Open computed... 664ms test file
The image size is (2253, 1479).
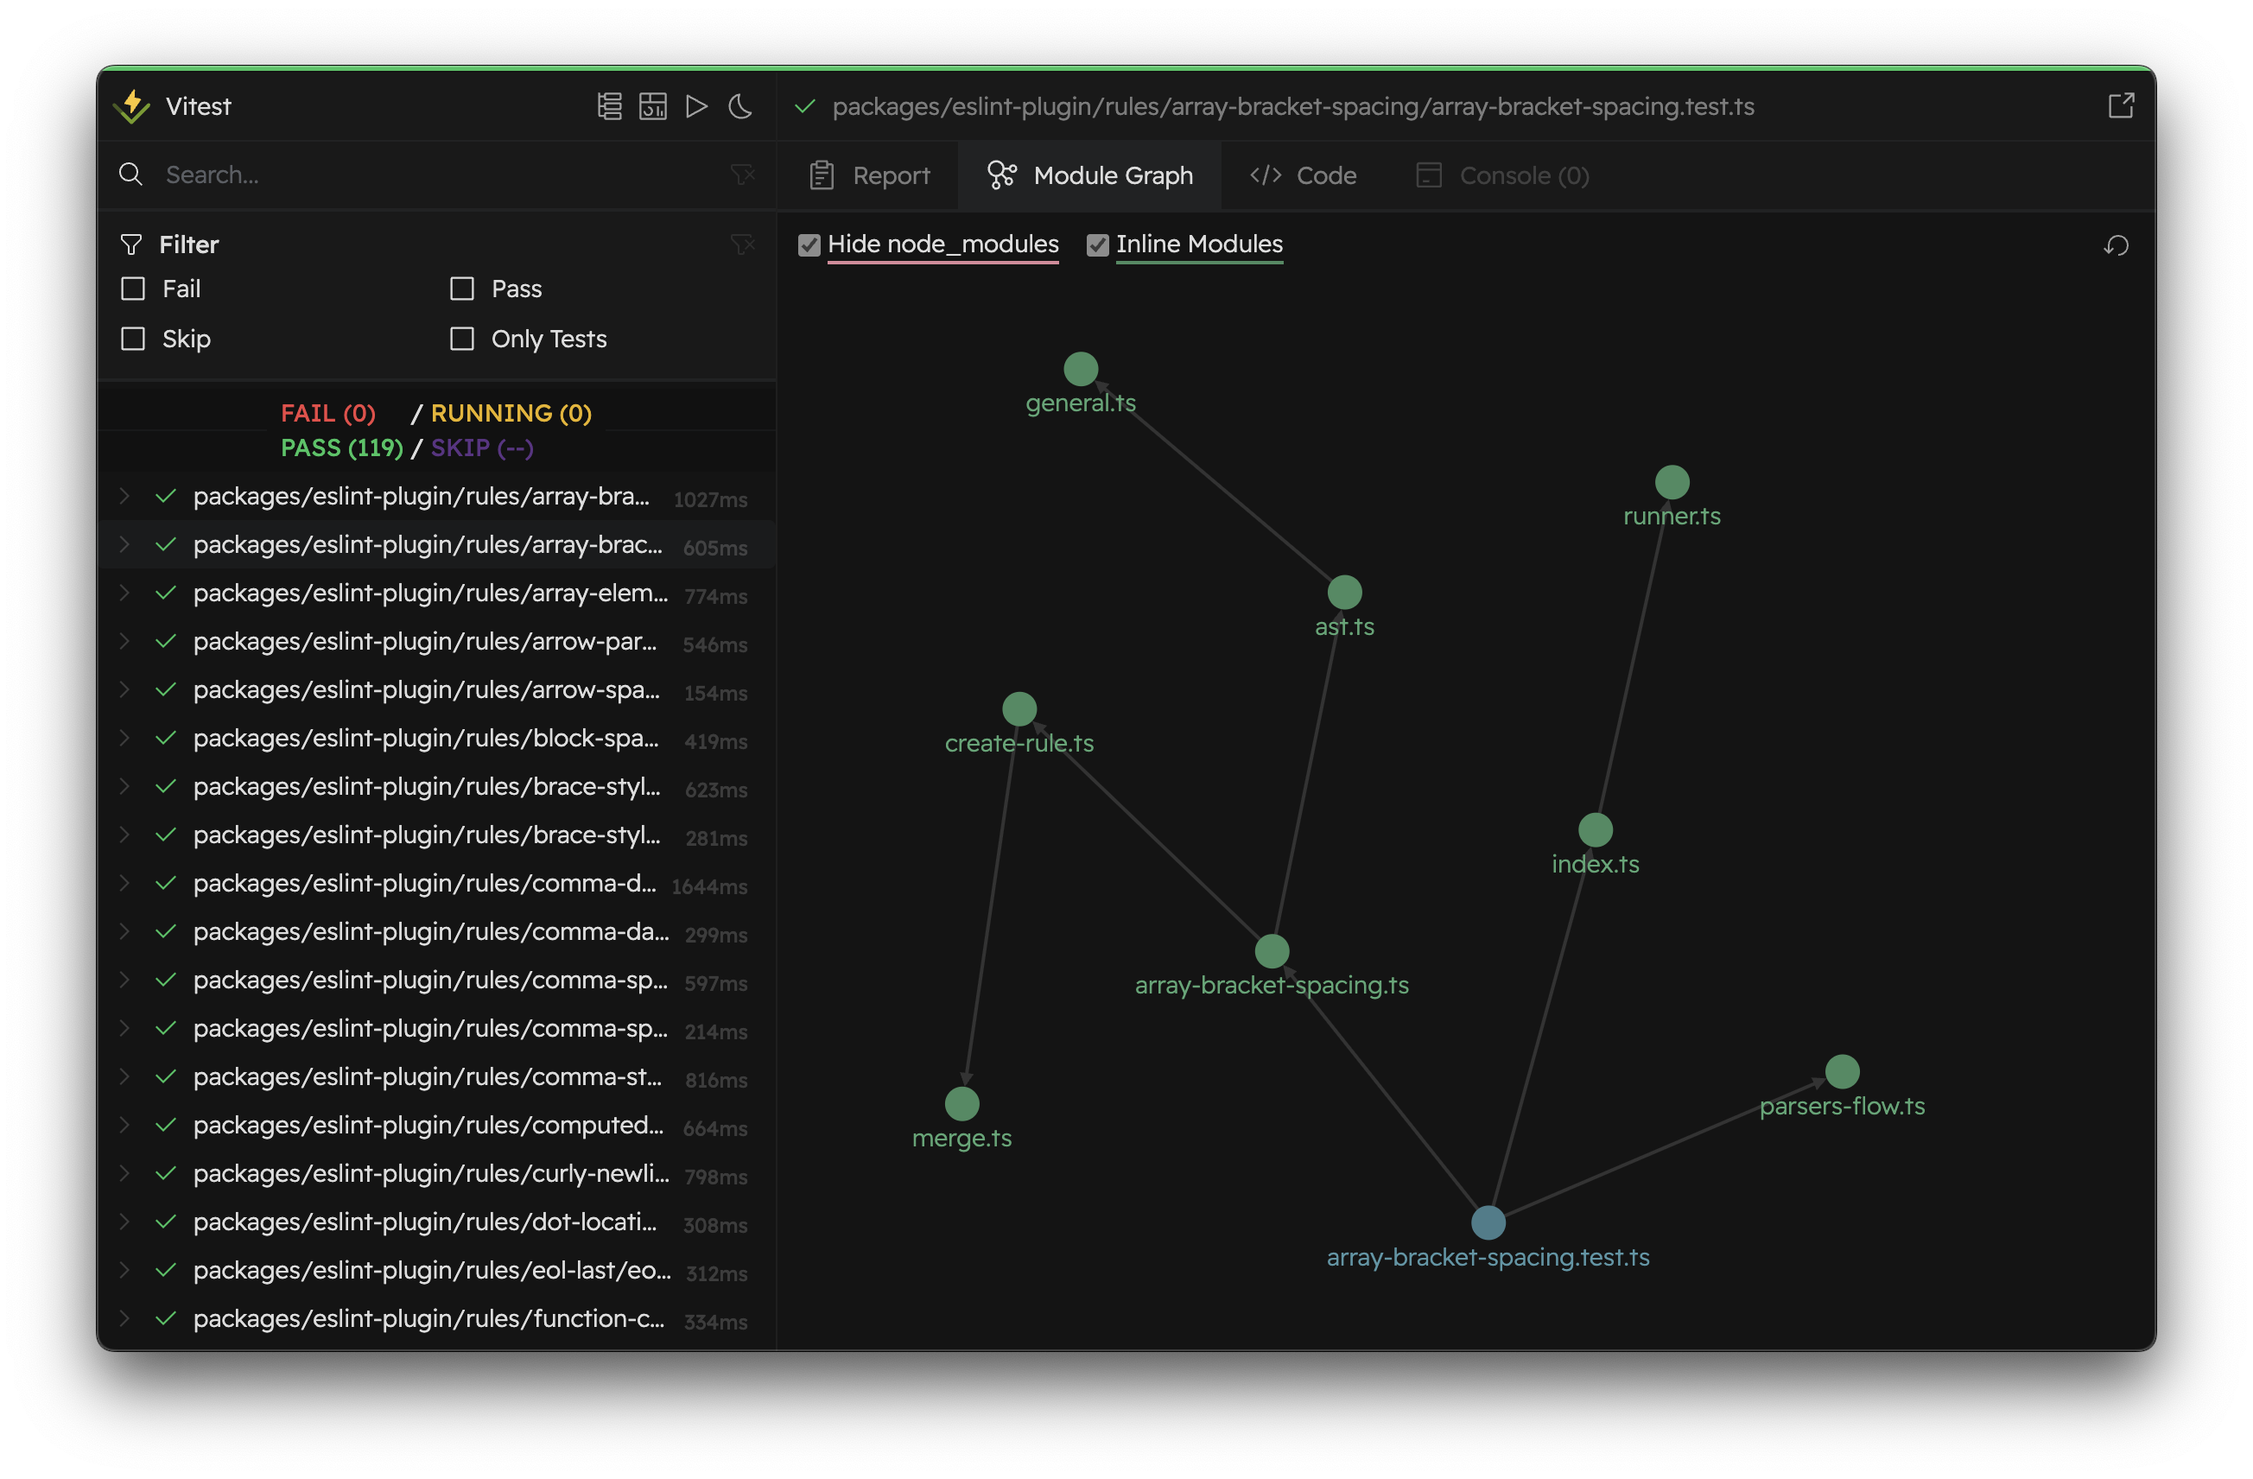pyautogui.click(x=436, y=1125)
